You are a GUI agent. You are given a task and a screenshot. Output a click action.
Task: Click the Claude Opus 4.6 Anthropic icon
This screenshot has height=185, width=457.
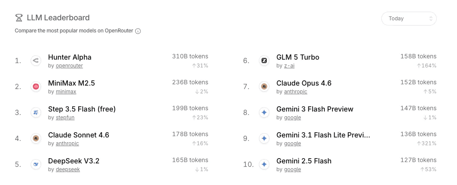click(264, 87)
